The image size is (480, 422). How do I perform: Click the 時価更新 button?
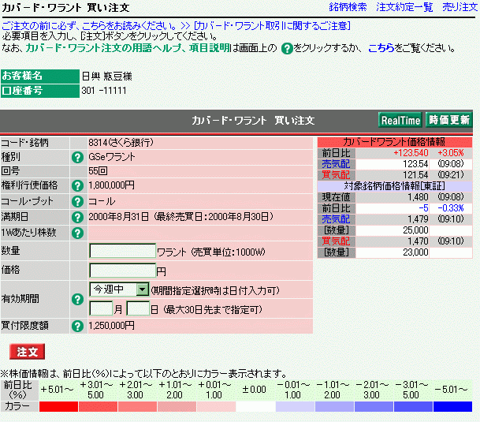[x=448, y=120]
